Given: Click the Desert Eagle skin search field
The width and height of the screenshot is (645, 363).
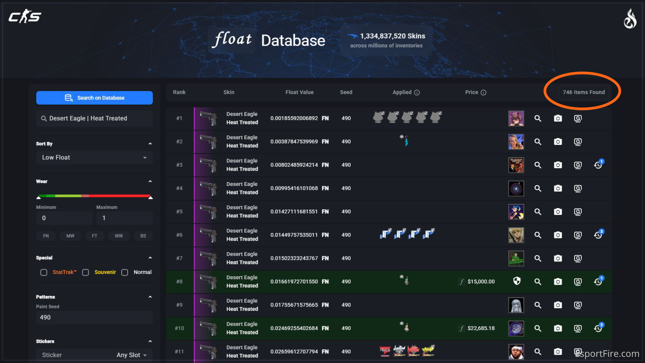Looking at the screenshot, I should [x=94, y=118].
